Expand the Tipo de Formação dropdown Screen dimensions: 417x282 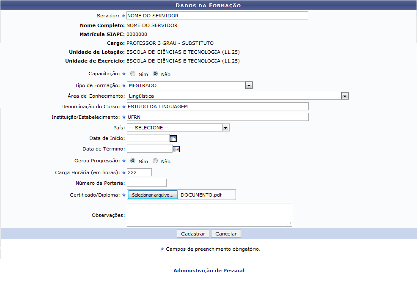point(249,85)
